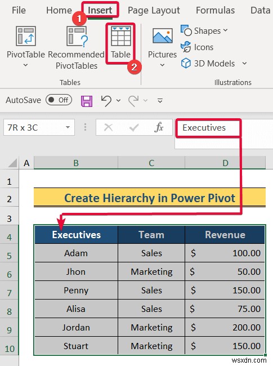The width and height of the screenshot is (273, 366).
Task: Select column D header
Action: point(225,163)
